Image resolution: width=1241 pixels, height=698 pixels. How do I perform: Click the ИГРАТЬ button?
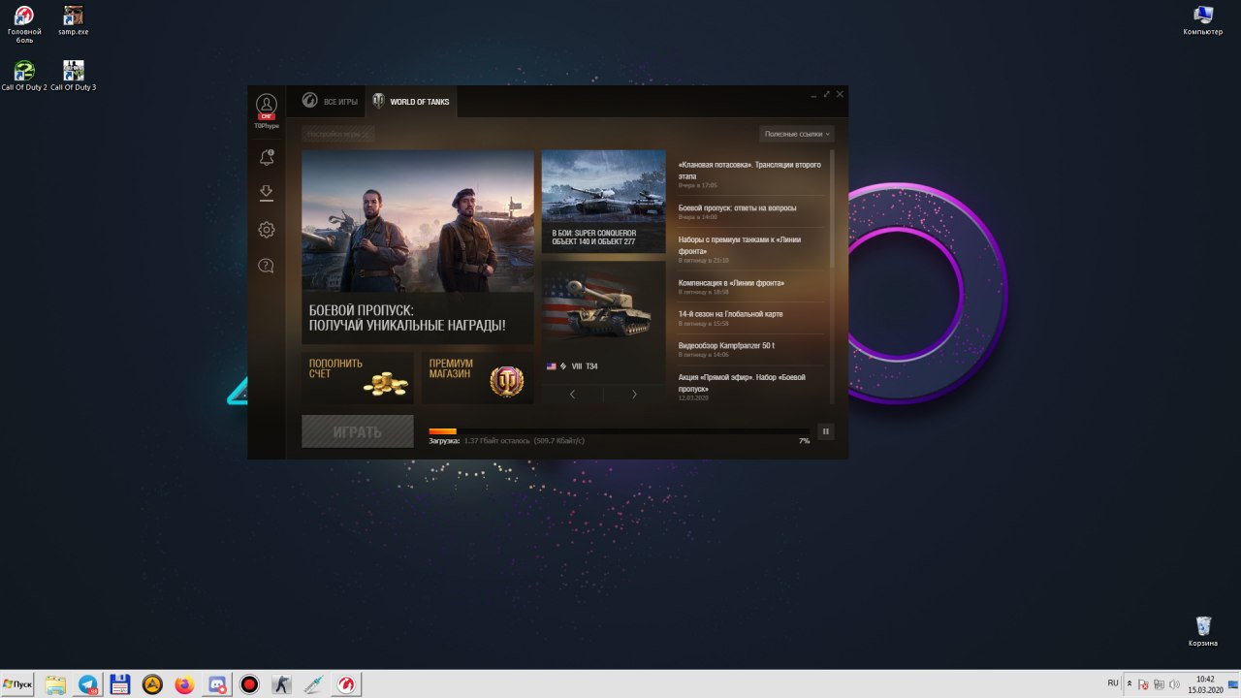point(358,431)
